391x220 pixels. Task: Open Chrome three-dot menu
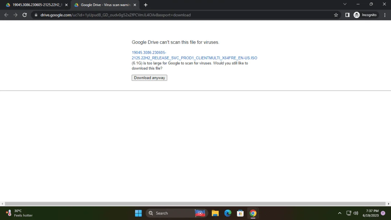pos(385,15)
